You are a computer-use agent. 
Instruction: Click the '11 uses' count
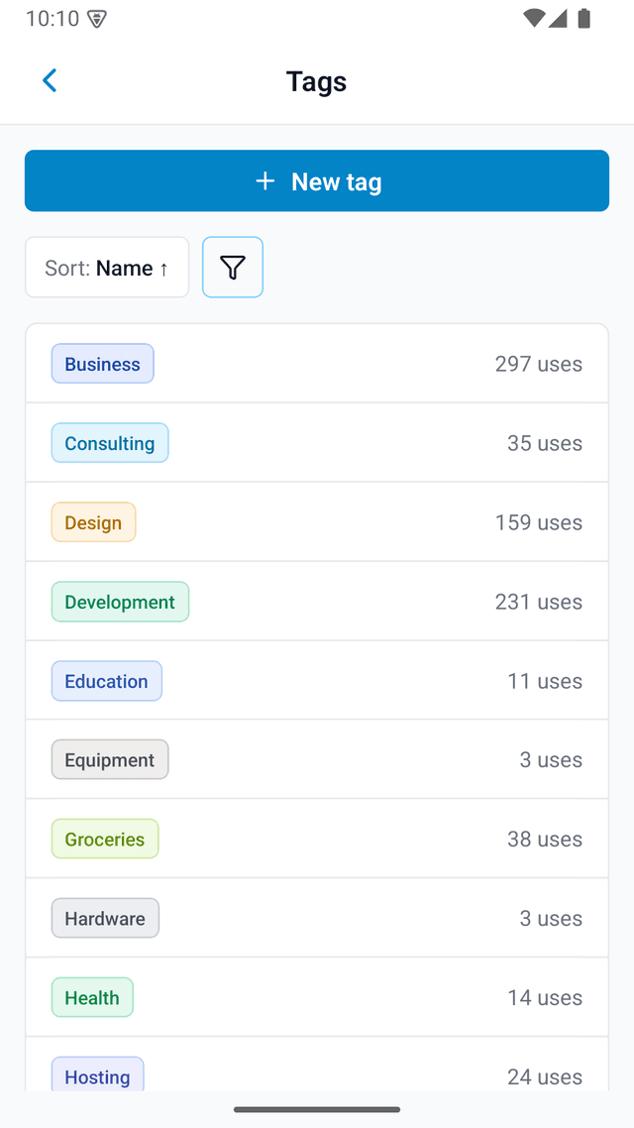[x=545, y=681]
